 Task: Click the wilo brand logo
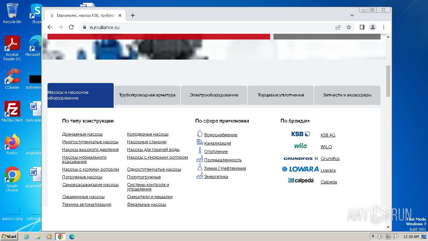[300, 146]
